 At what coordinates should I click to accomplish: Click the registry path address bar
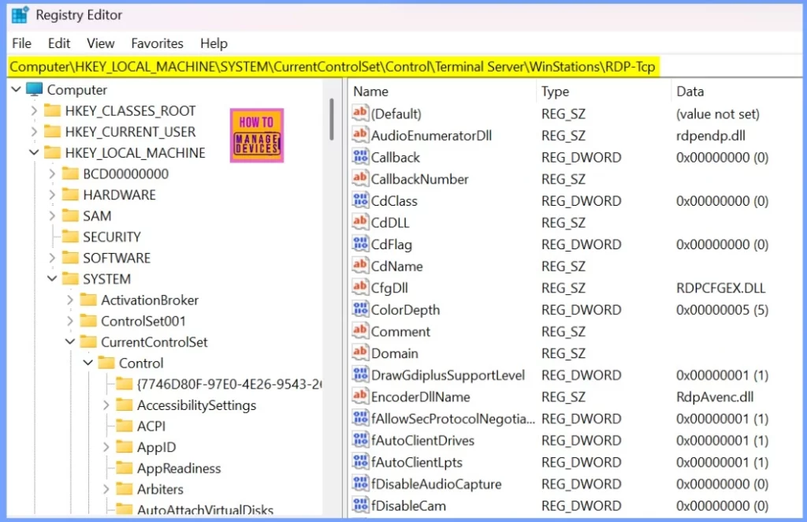click(x=333, y=67)
